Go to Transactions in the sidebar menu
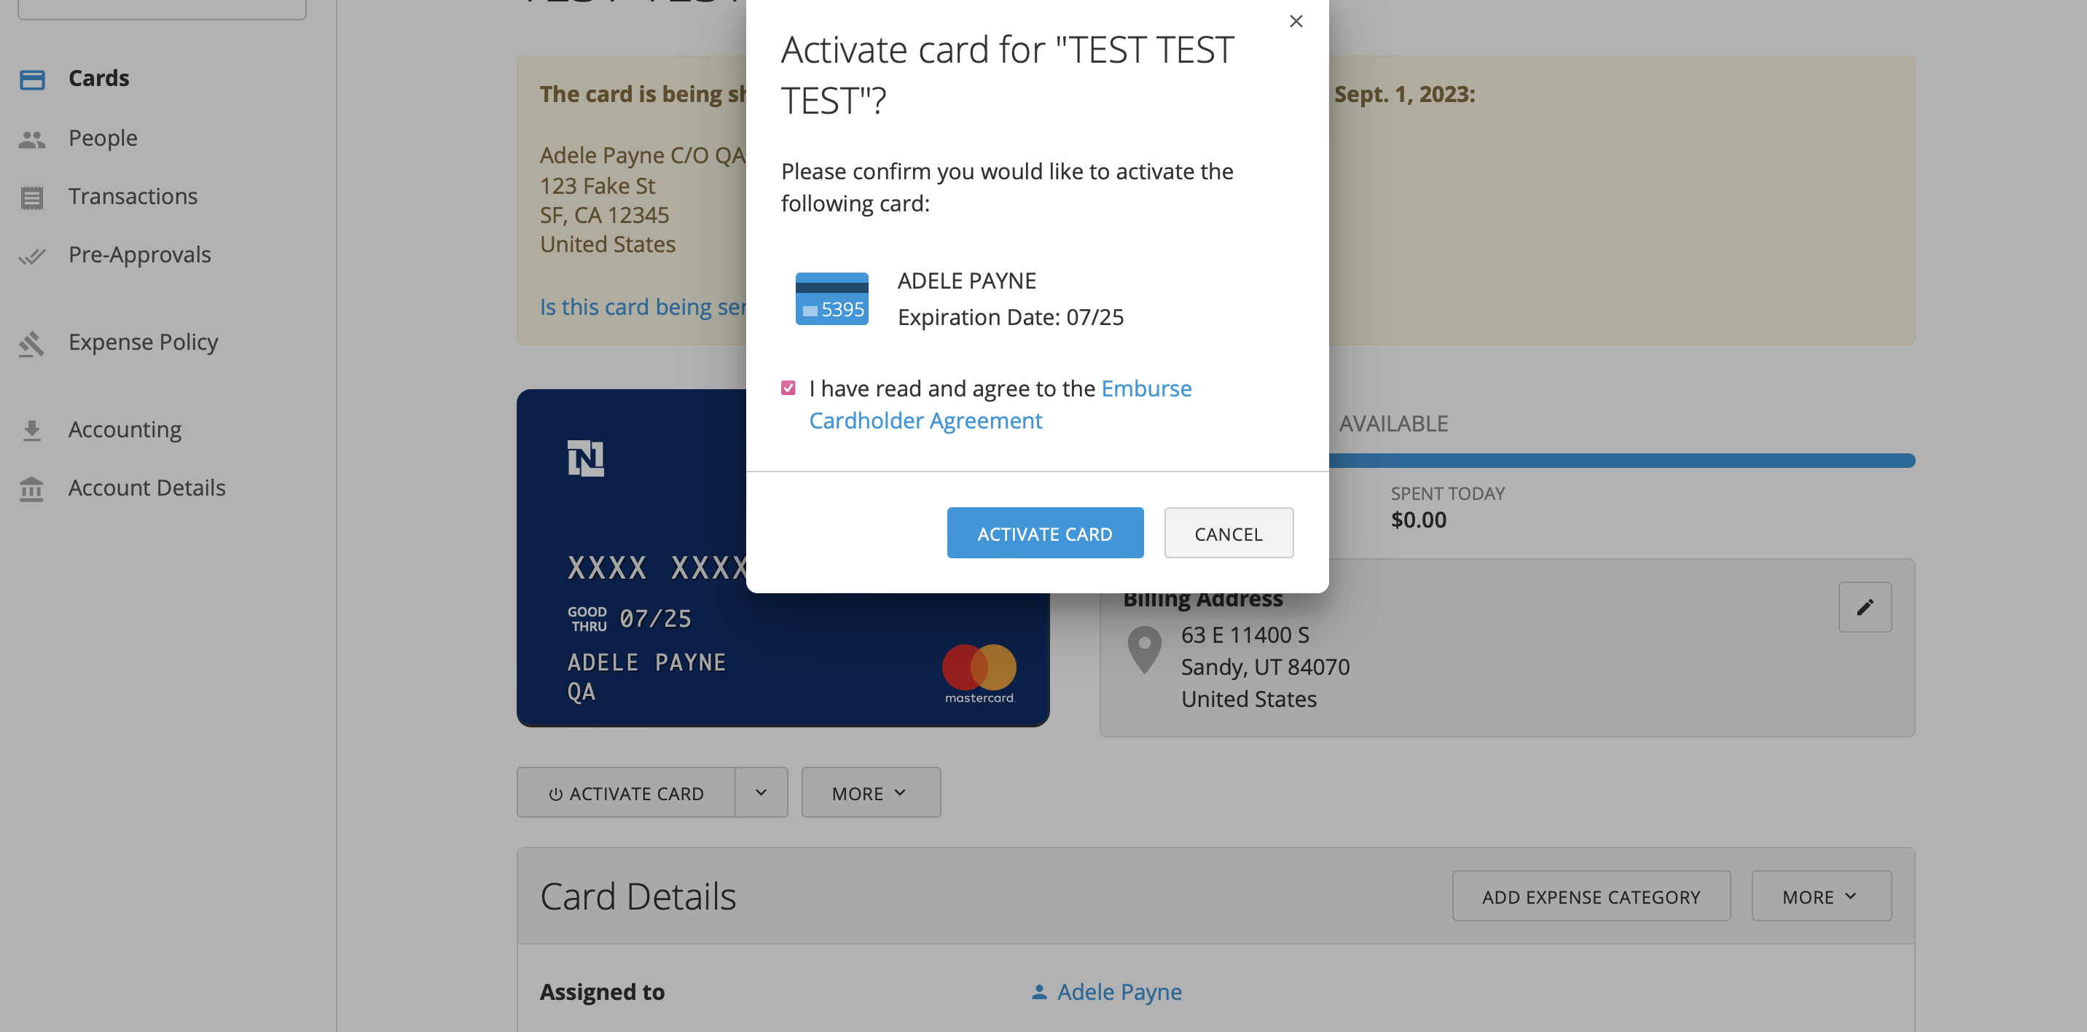 pos(133,197)
